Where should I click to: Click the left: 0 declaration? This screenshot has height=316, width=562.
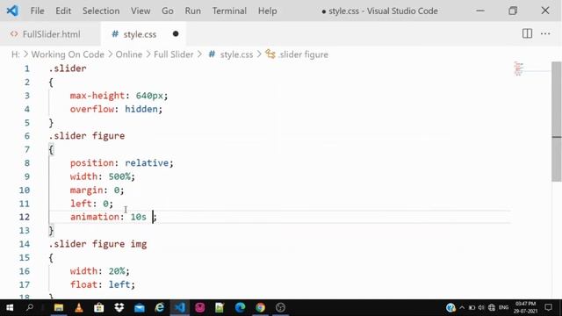click(91, 204)
